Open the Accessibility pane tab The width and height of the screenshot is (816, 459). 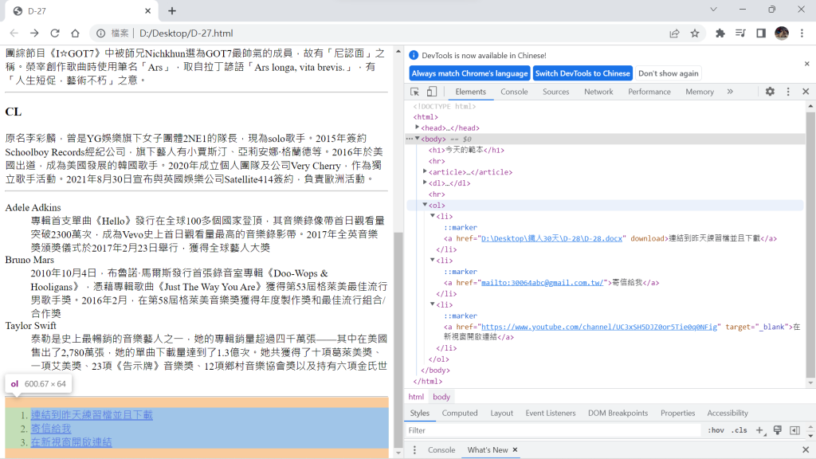point(728,413)
